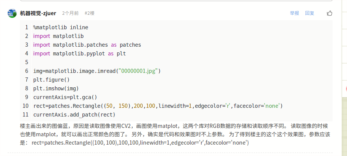The width and height of the screenshot is (347, 156).
Task: Click the 2个月前 timestamp
Action: pyautogui.click(x=71, y=13)
